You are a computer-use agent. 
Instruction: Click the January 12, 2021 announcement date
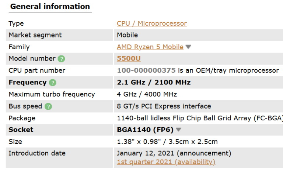[x=174, y=153]
